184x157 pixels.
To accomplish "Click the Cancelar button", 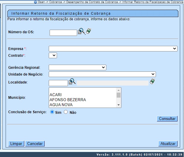I will pyautogui.click(x=35, y=143).
